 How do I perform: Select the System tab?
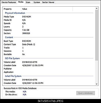[37, 2]
